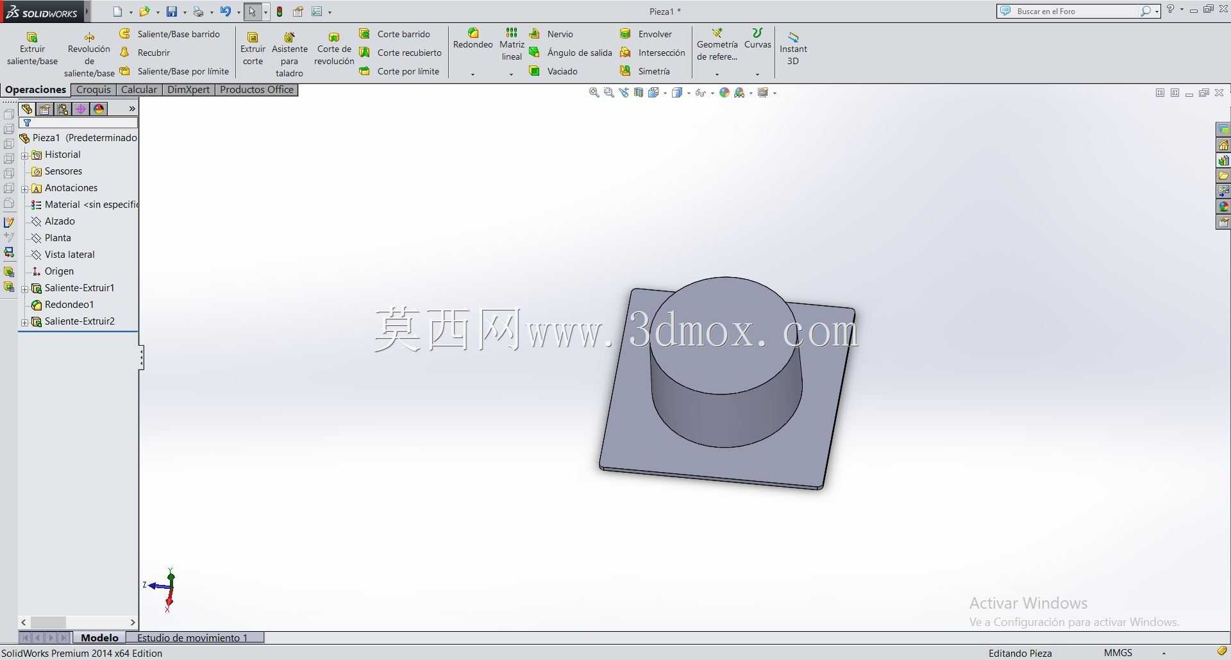The width and height of the screenshot is (1231, 660).
Task: Open the DisplayManager tab icon
Action: click(x=99, y=109)
